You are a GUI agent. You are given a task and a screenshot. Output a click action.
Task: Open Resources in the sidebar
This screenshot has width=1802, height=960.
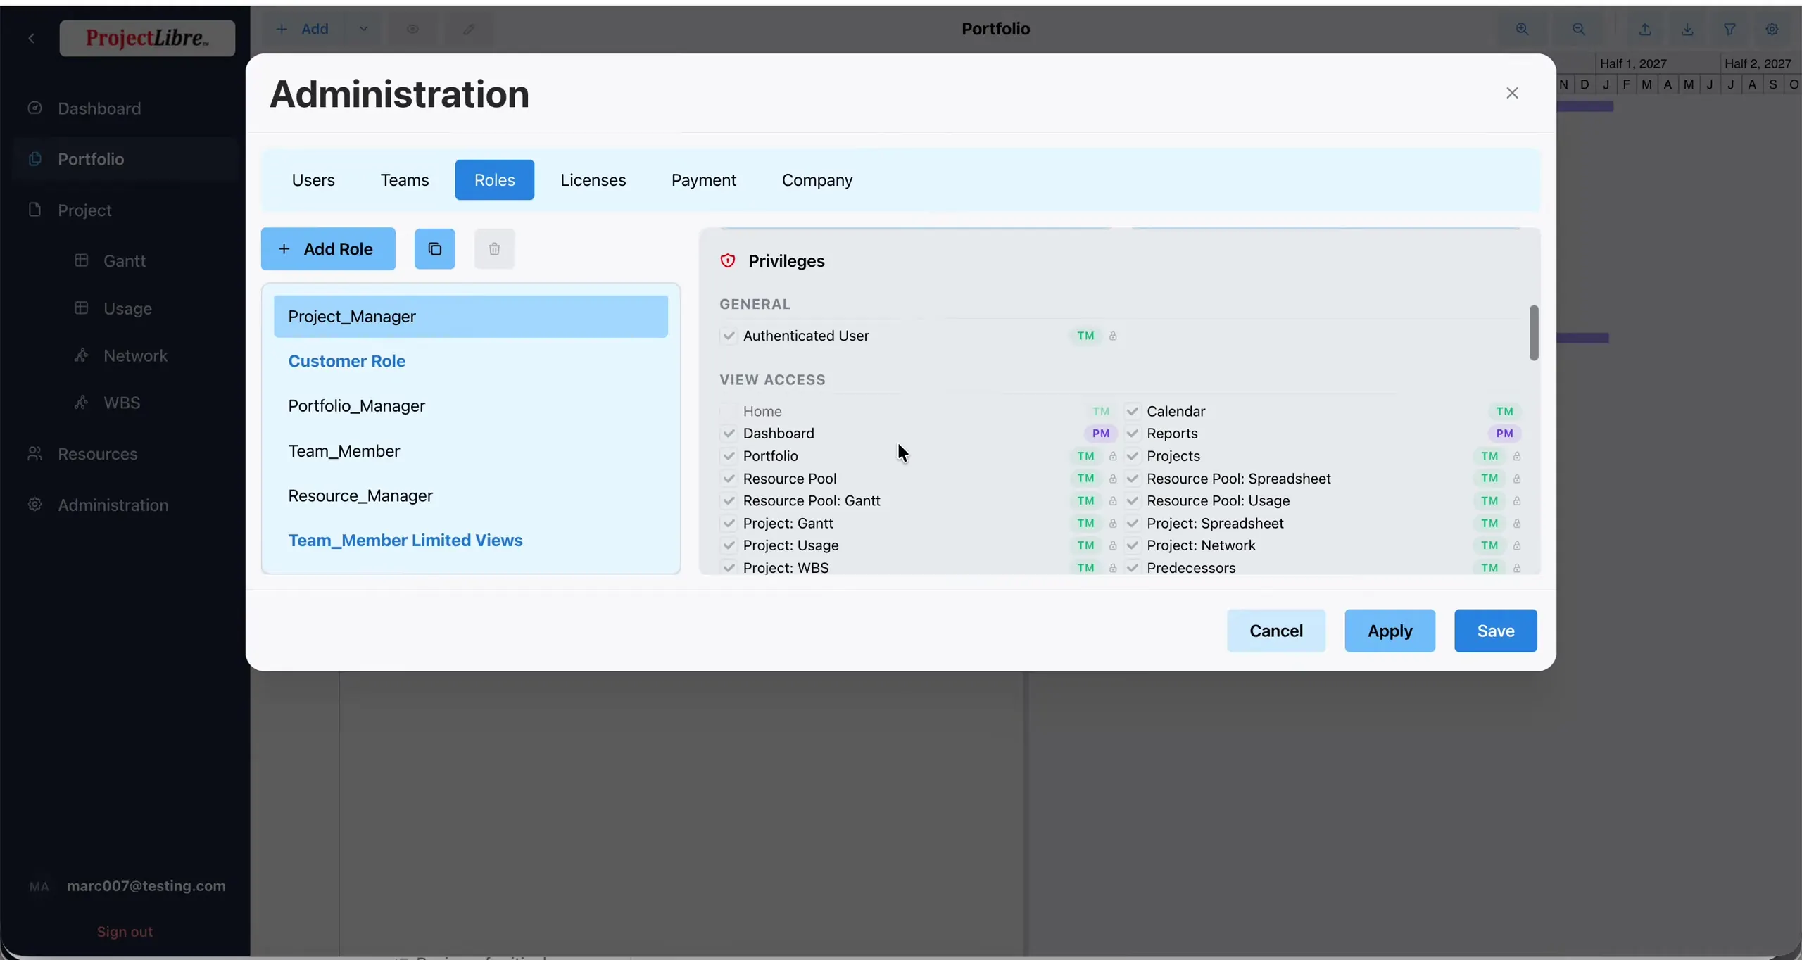point(125,454)
